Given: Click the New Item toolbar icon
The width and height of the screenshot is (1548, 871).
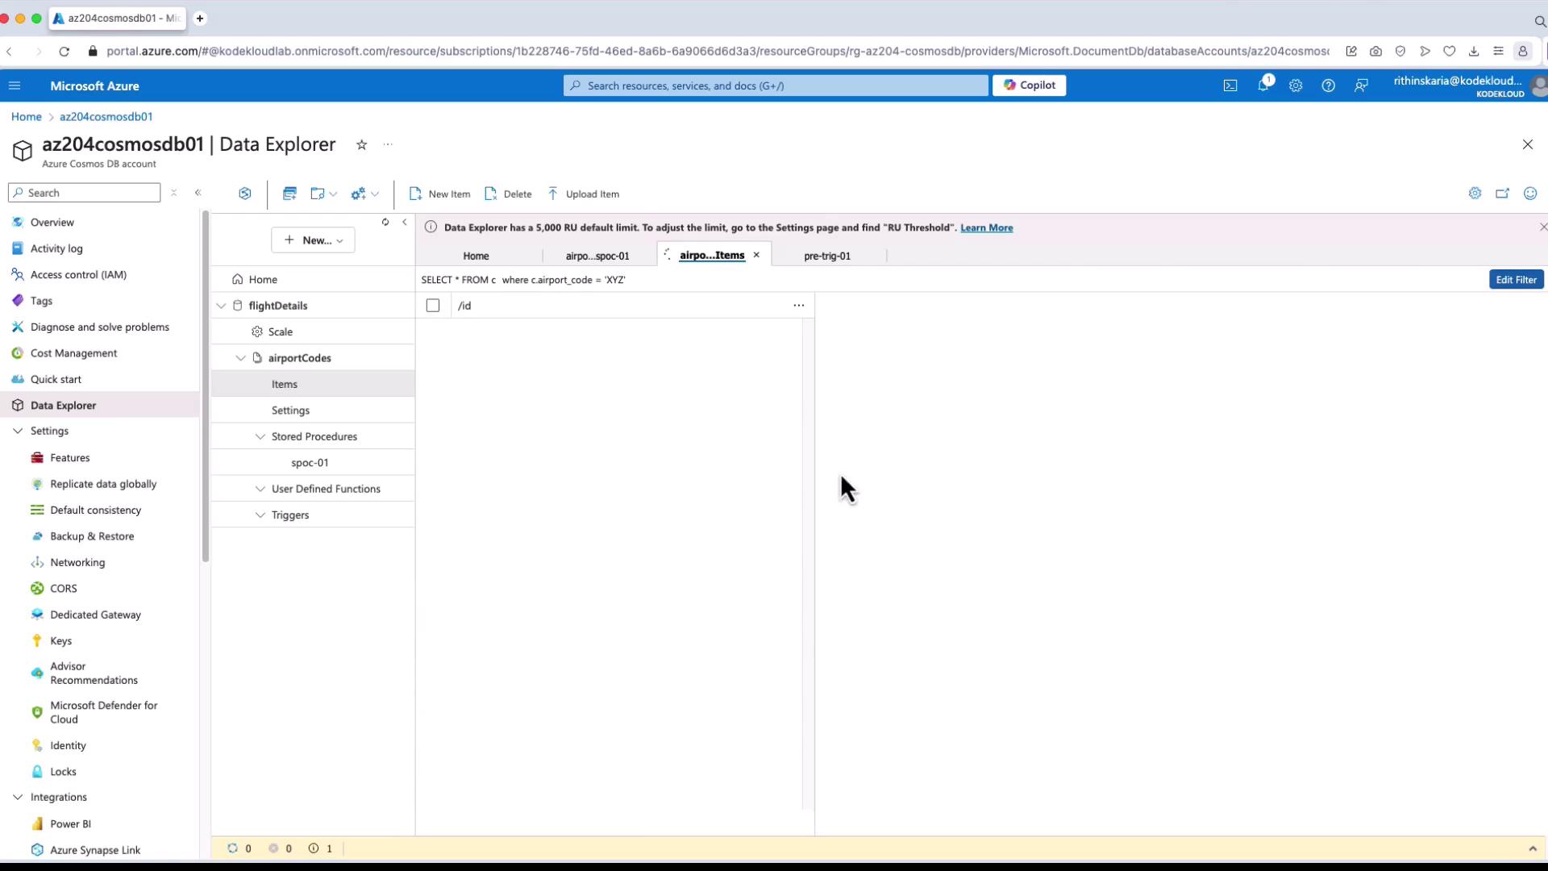Looking at the screenshot, I should (416, 194).
